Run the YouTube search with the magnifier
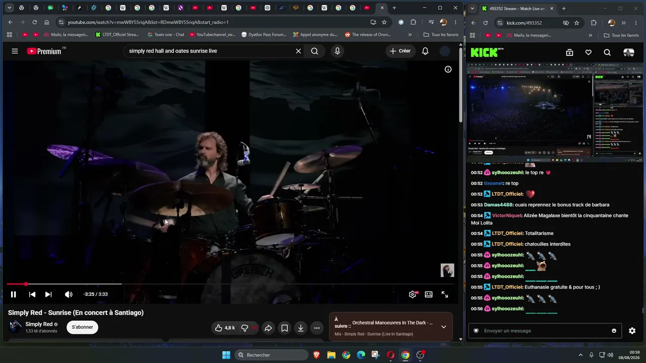 (x=314, y=51)
